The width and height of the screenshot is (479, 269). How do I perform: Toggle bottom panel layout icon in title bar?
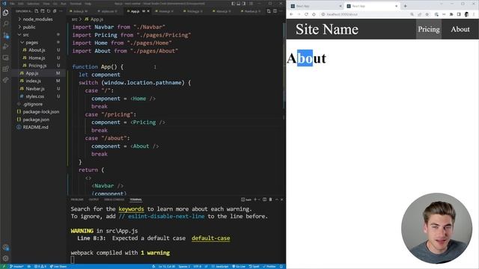pyautogui.click(x=239, y=4)
